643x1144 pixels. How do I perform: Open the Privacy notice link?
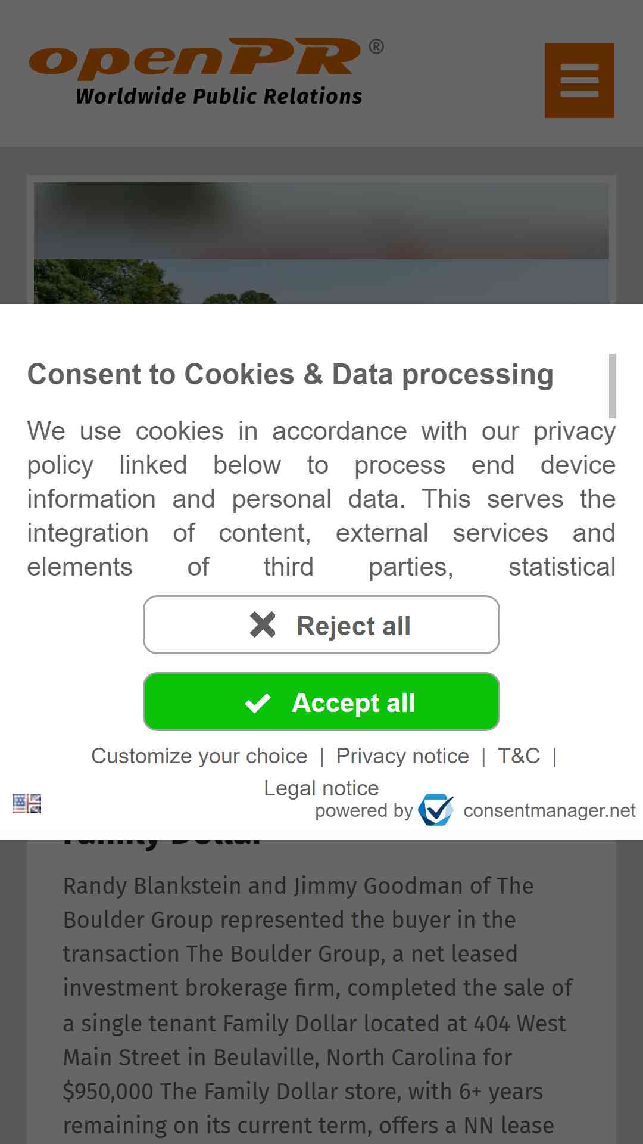point(402,756)
